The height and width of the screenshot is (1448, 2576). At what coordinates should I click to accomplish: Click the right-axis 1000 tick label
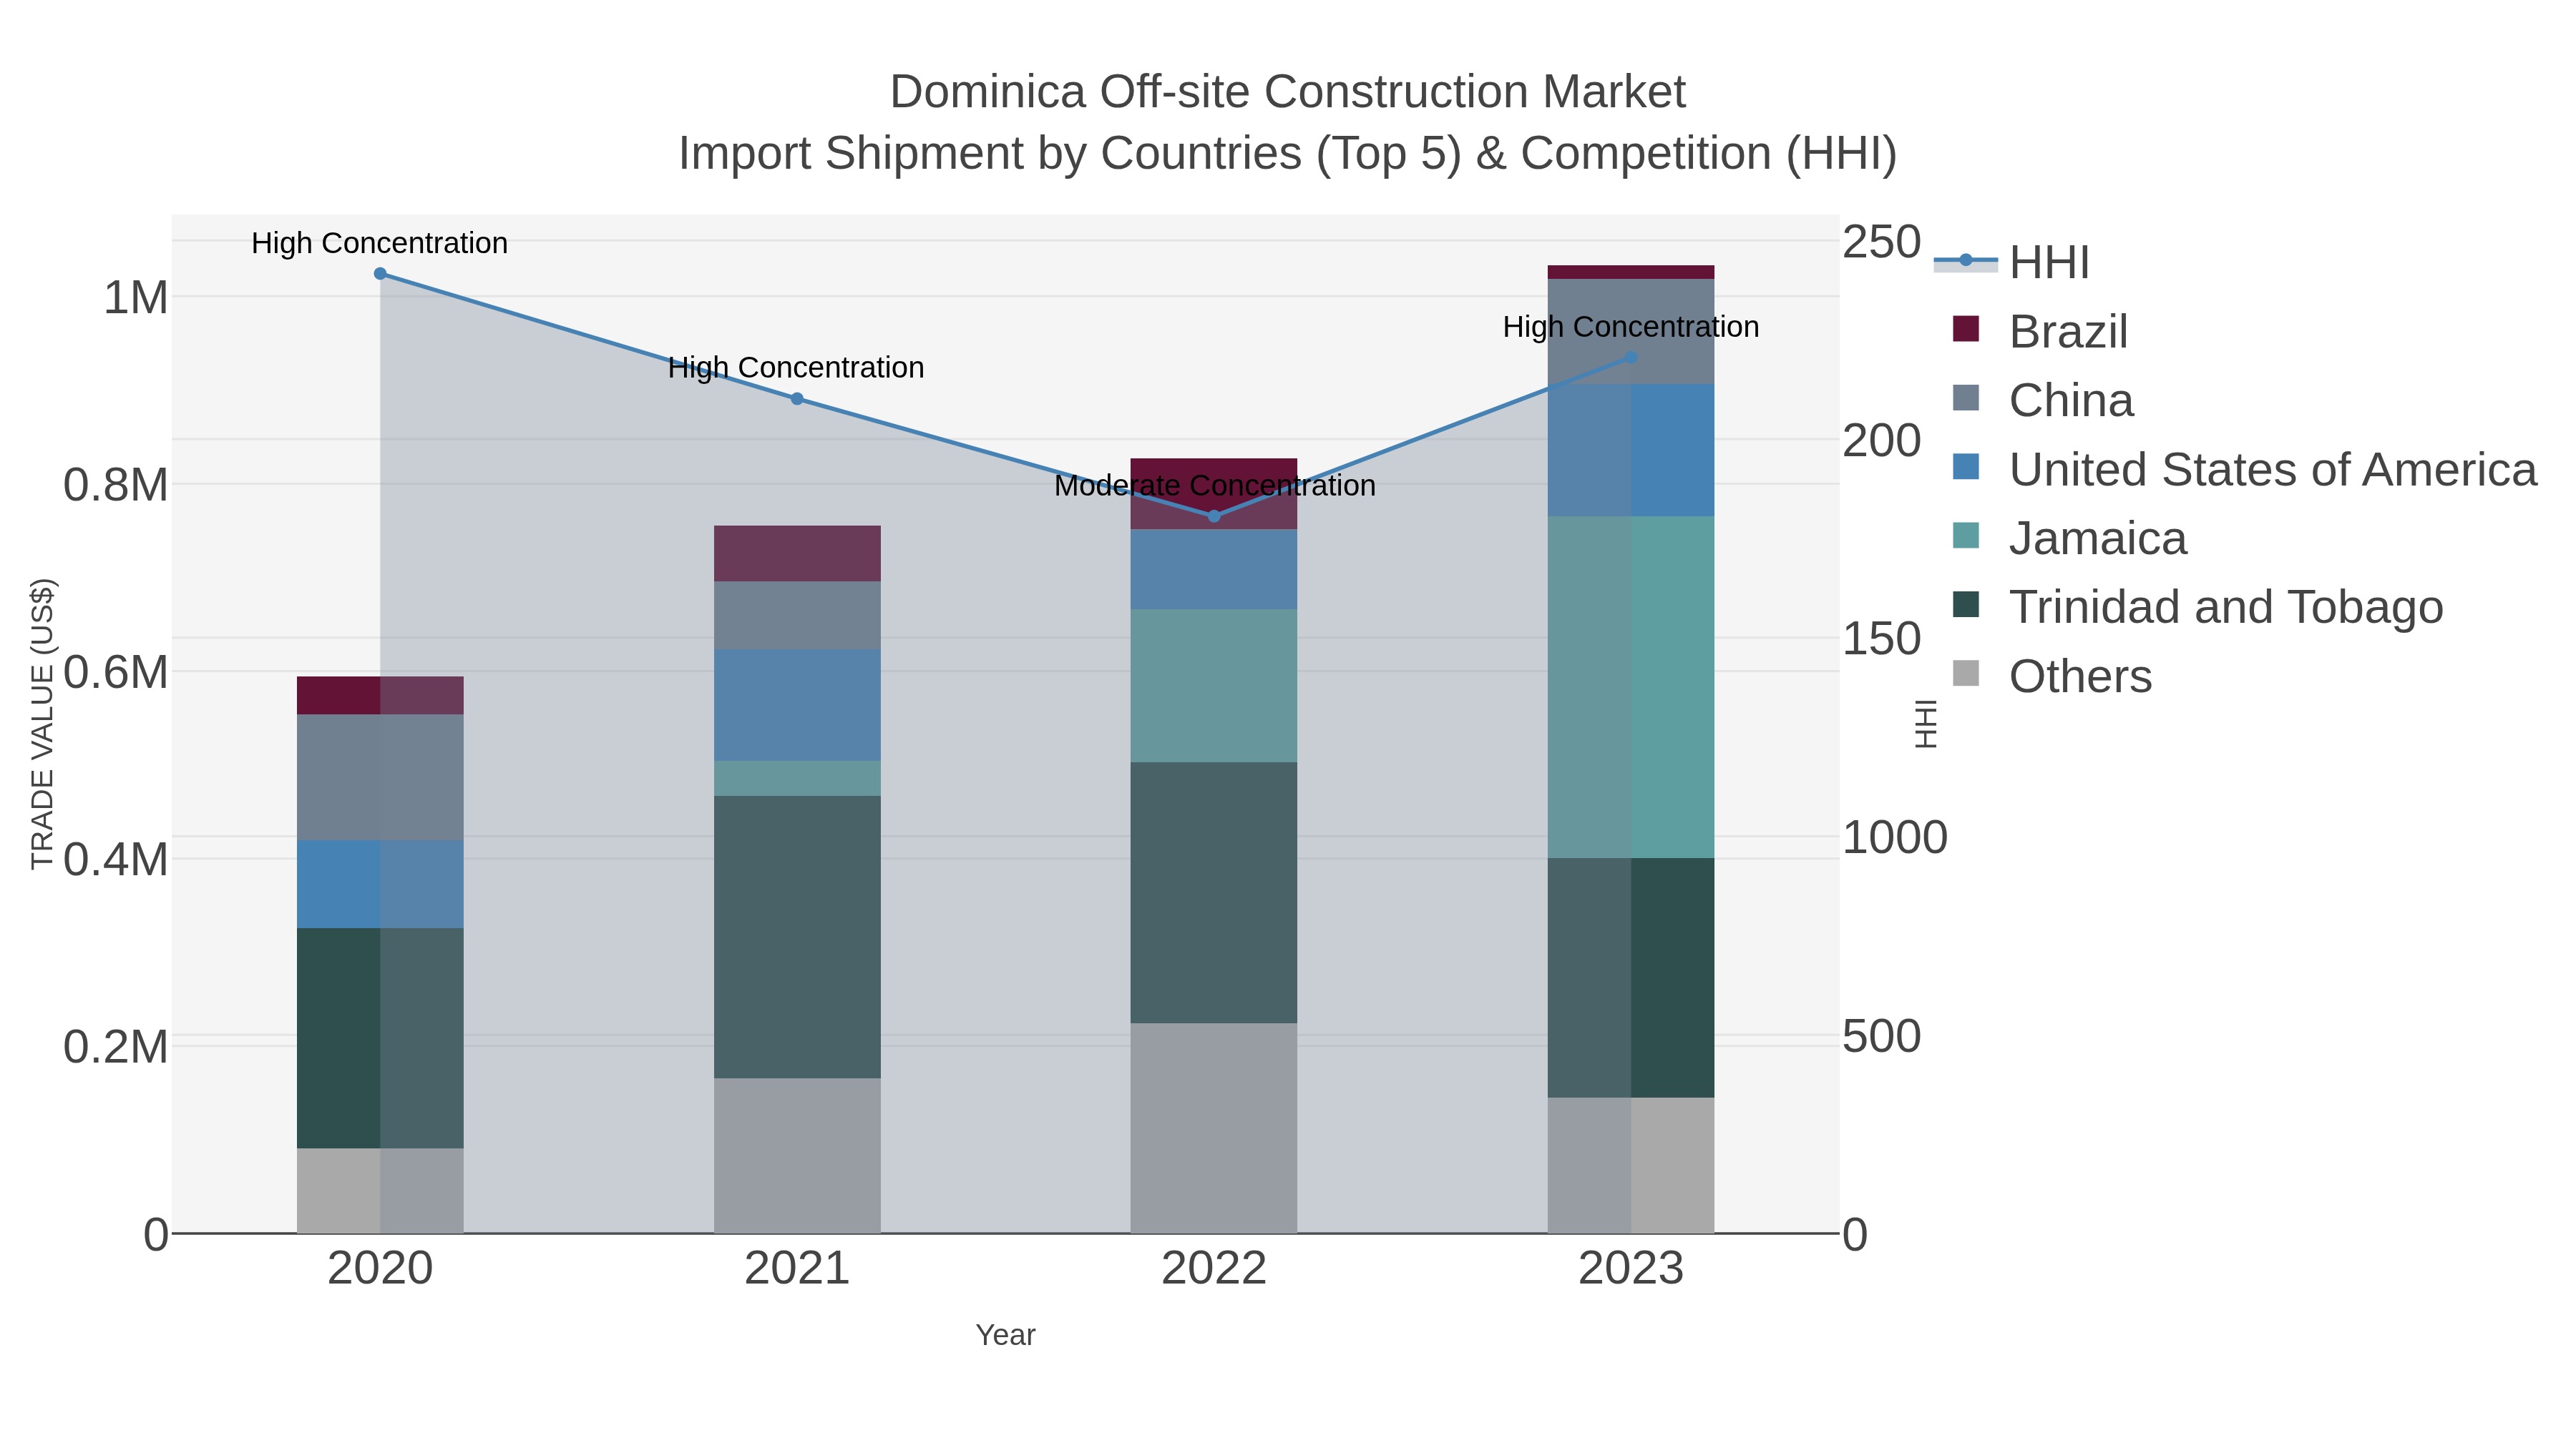pos(1895,837)
